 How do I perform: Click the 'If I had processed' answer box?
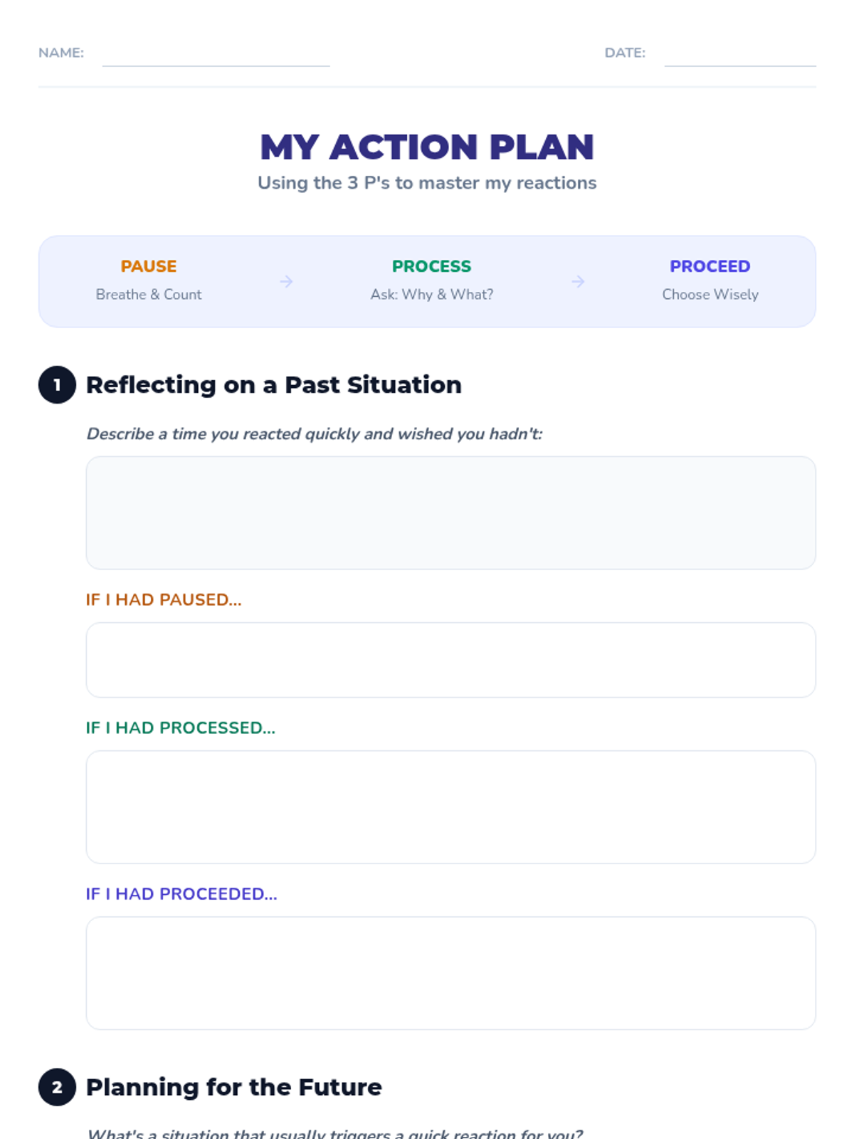(450, 807)
